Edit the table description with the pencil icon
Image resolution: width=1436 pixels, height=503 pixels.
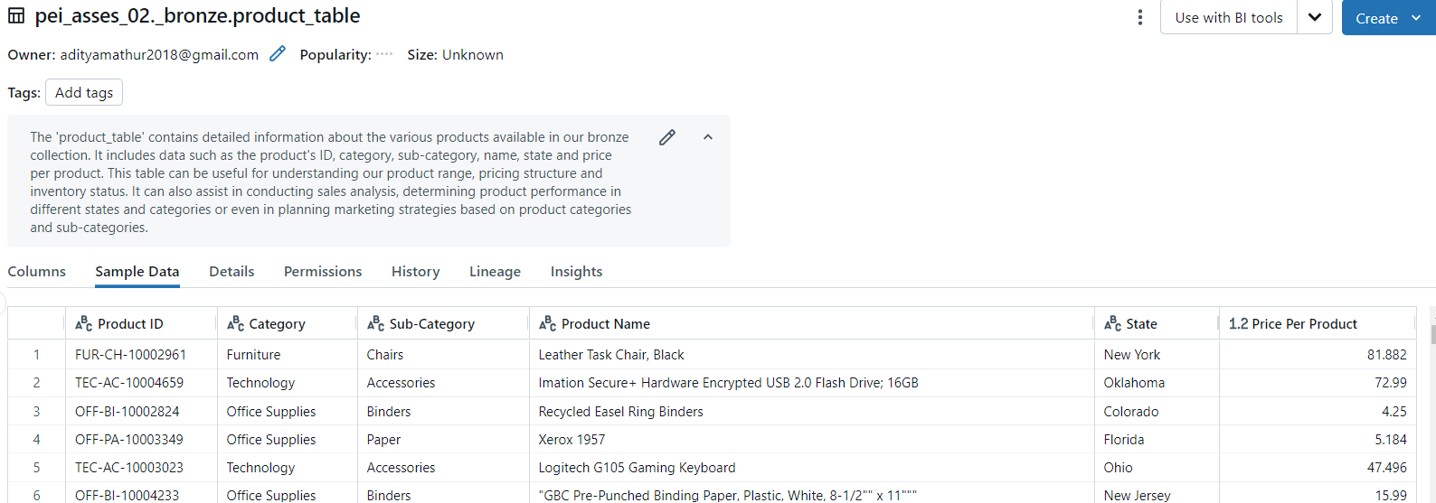click(667, 137)
